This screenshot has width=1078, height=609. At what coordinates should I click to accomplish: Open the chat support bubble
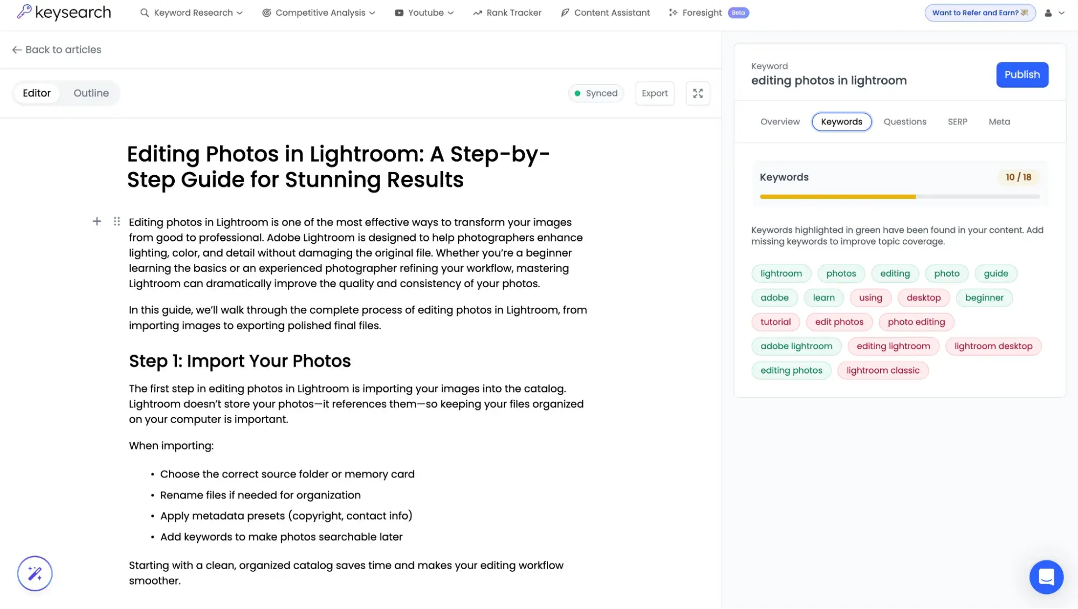1046,577
